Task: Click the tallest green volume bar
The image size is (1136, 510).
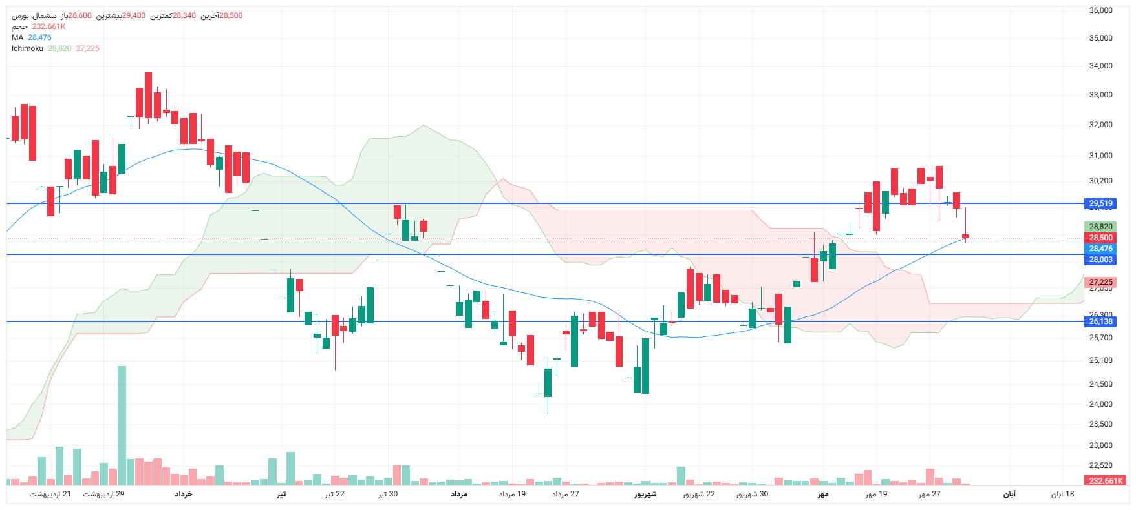Action: click(x=122, y=426)
